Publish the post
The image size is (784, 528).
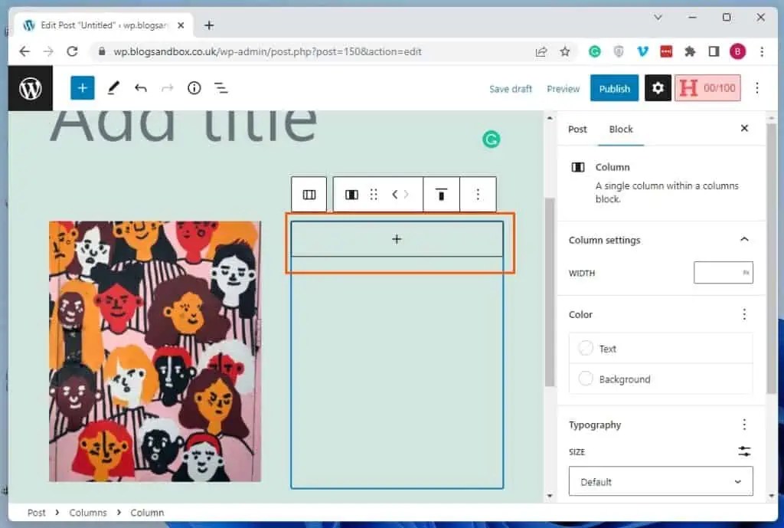click(x=614, y=87)
